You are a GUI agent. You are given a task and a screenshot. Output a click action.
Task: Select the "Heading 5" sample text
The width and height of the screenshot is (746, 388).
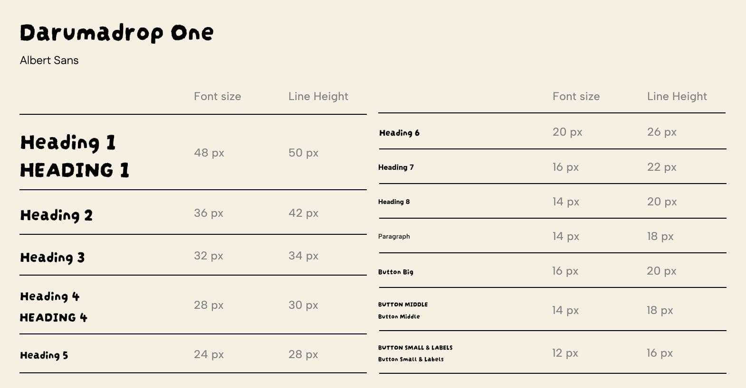tap(44, 355)
